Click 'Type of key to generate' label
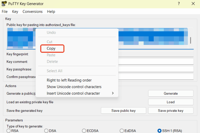This screenshot has width=200, height=133. coord(25,126)
